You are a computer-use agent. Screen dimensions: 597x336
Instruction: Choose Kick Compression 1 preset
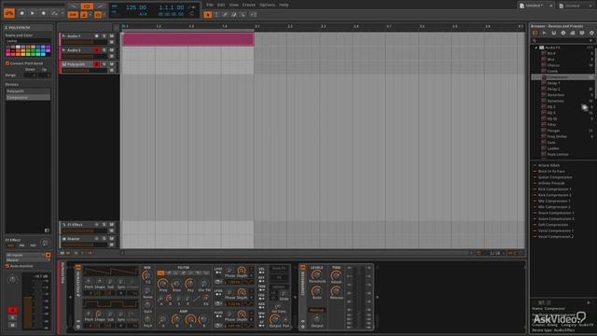(x=554, y=189)
